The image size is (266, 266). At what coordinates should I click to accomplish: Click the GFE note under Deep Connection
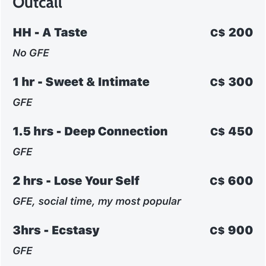[x=23, y=152]
